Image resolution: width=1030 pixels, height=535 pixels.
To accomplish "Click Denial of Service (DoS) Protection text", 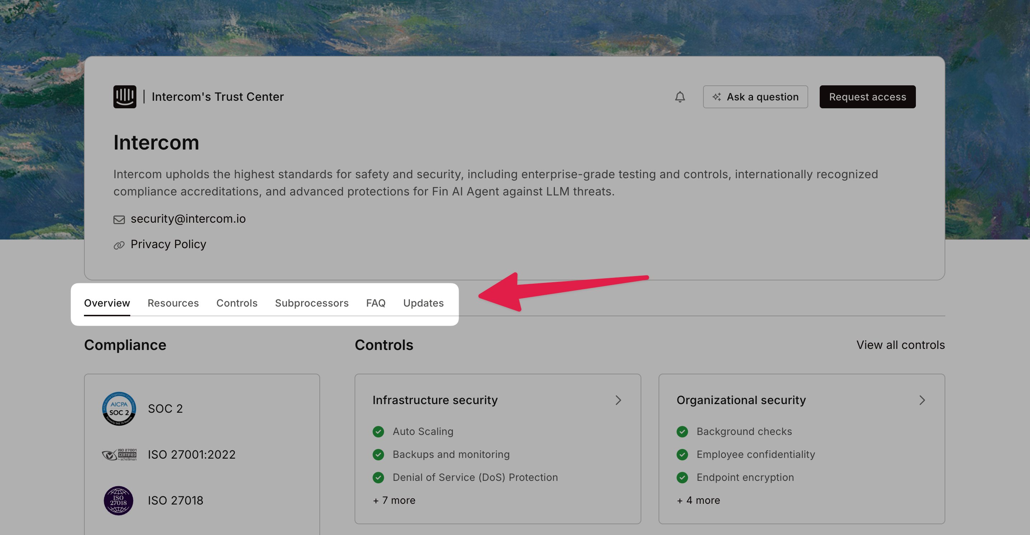I will 475,477.
